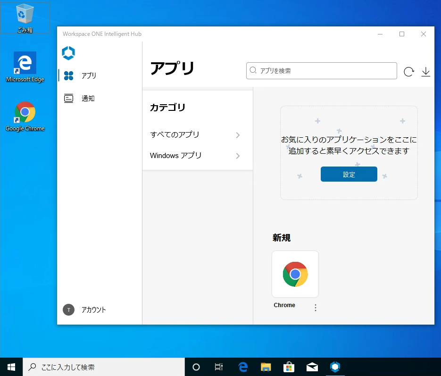The image size is (441, 376).
Task: Click the Chrome label under the app tile
Action: tap(284, 305)
